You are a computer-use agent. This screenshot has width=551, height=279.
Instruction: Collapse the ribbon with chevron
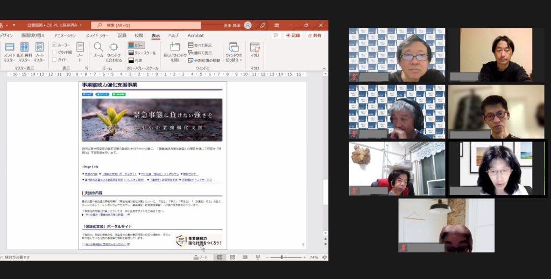pyautogui.click(x=324, y=68)
